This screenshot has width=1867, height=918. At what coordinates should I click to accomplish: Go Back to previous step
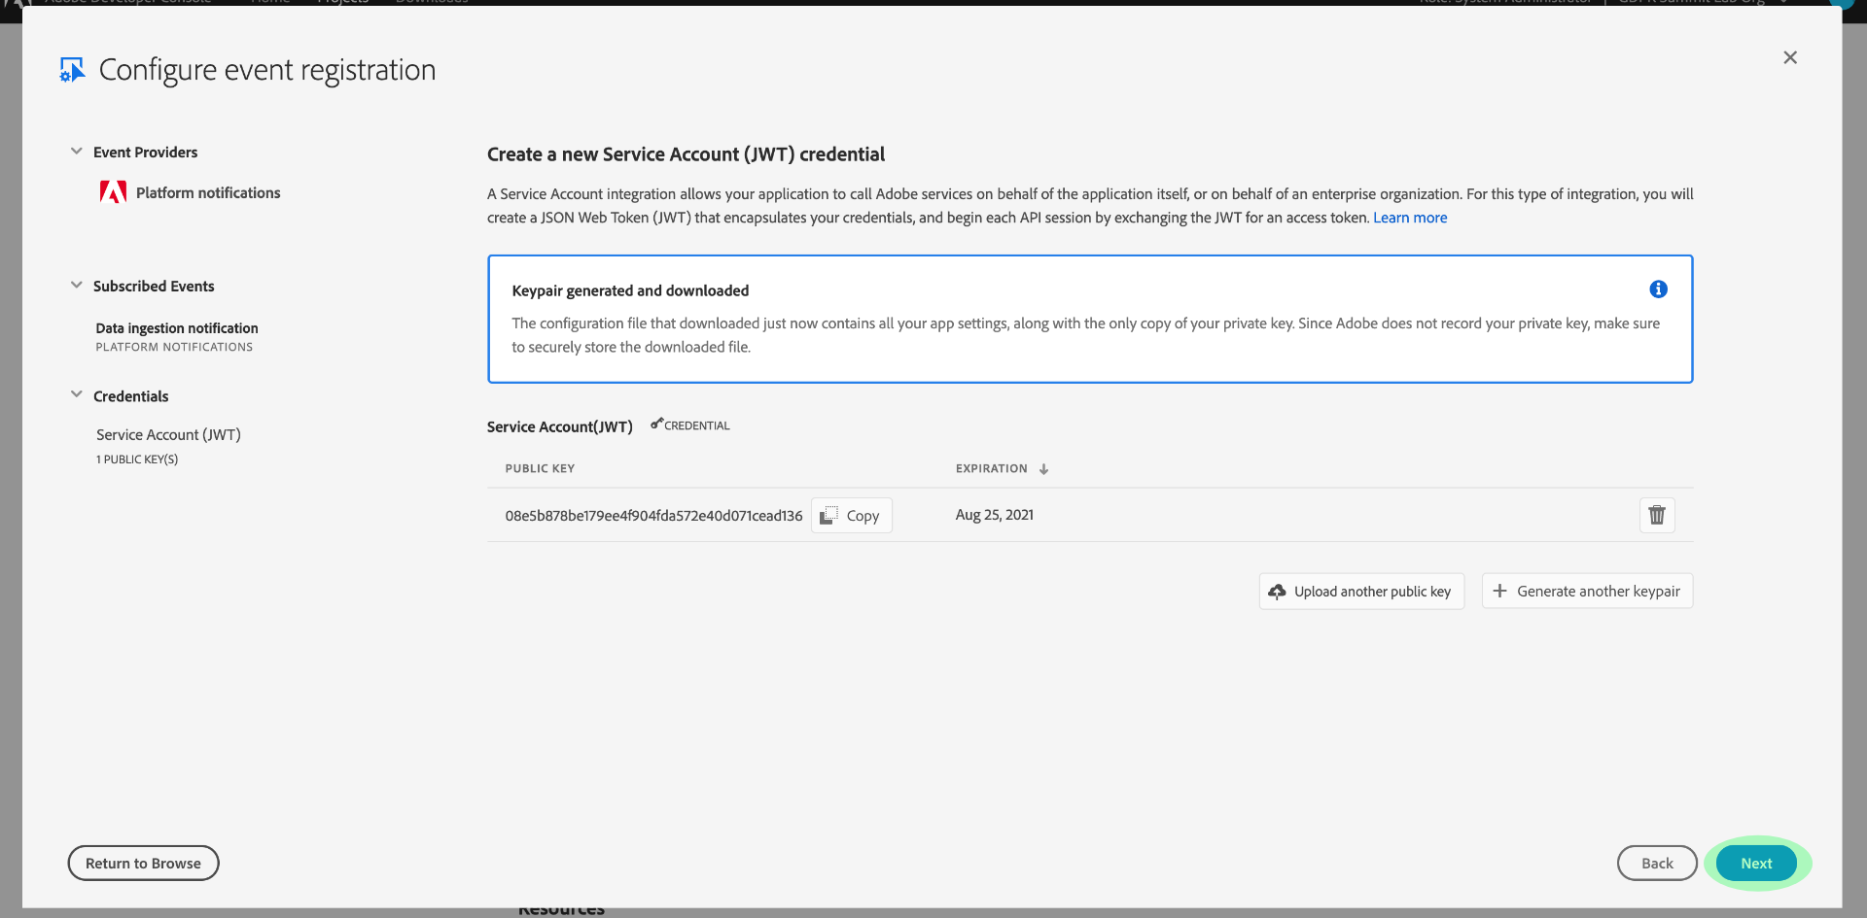1657,864
